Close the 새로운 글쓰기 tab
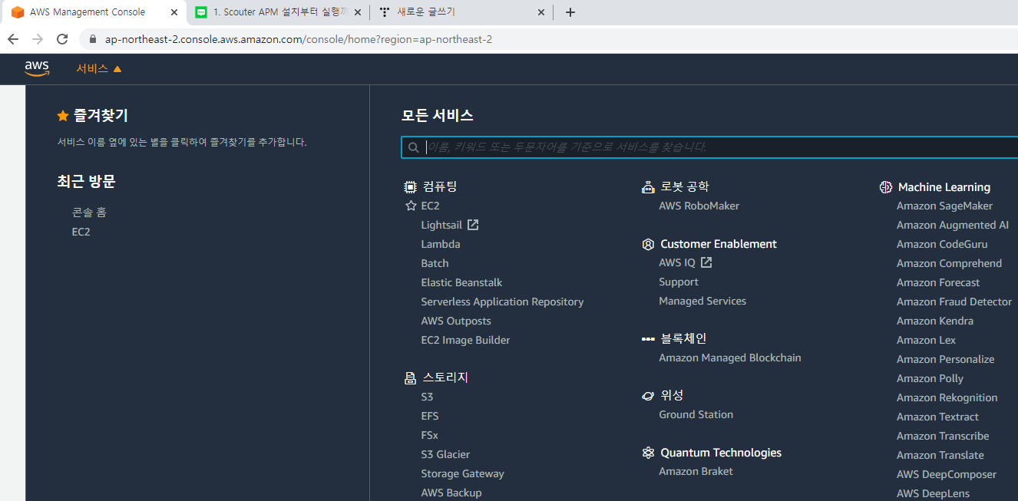This screenshot has height=501, width=1018. [x=541, y=12]
